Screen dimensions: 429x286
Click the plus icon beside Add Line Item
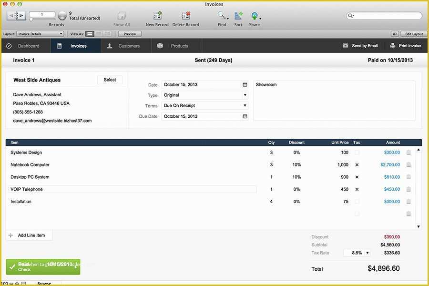pyautogui.click(x=10, y=235)
